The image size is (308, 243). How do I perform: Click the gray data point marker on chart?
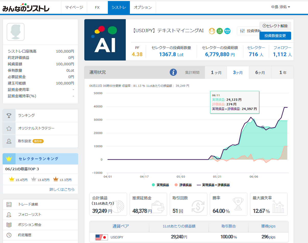click(x=263, y=127)
